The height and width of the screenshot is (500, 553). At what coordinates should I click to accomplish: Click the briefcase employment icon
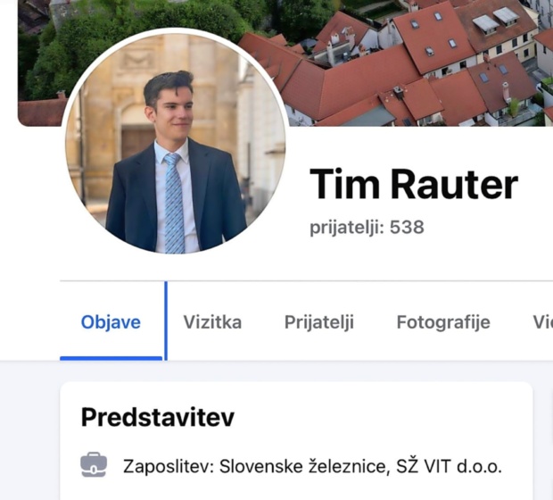click(x=94, y=465)
